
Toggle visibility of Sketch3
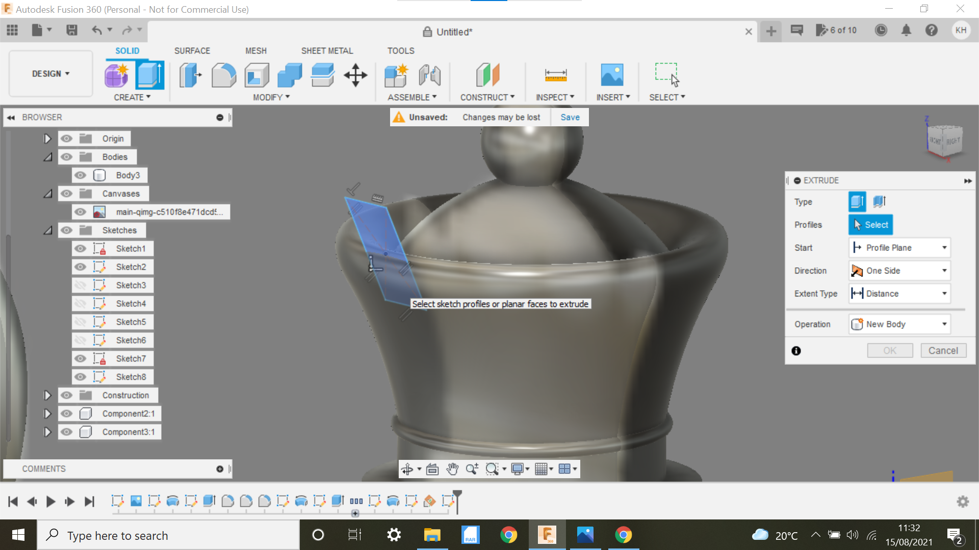80,285
